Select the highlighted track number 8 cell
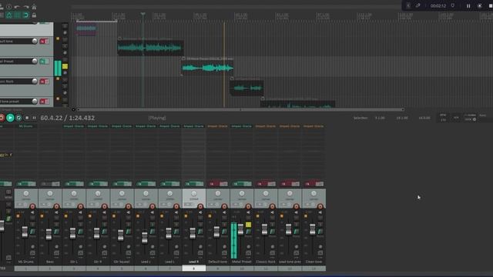Image resolution: width=493 pixels, height=277 pixels. click(x=194, y=269)
